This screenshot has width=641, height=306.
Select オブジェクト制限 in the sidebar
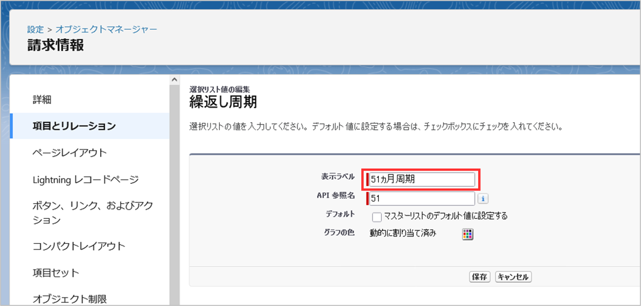coord(70,299)
